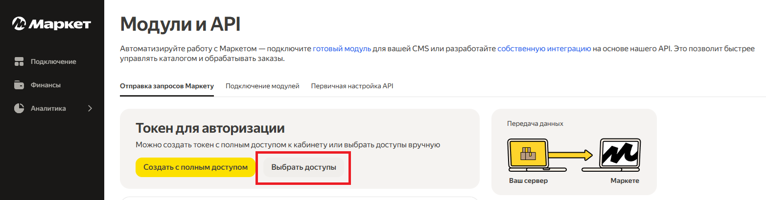Click the Market logo icon

(19, 24)
